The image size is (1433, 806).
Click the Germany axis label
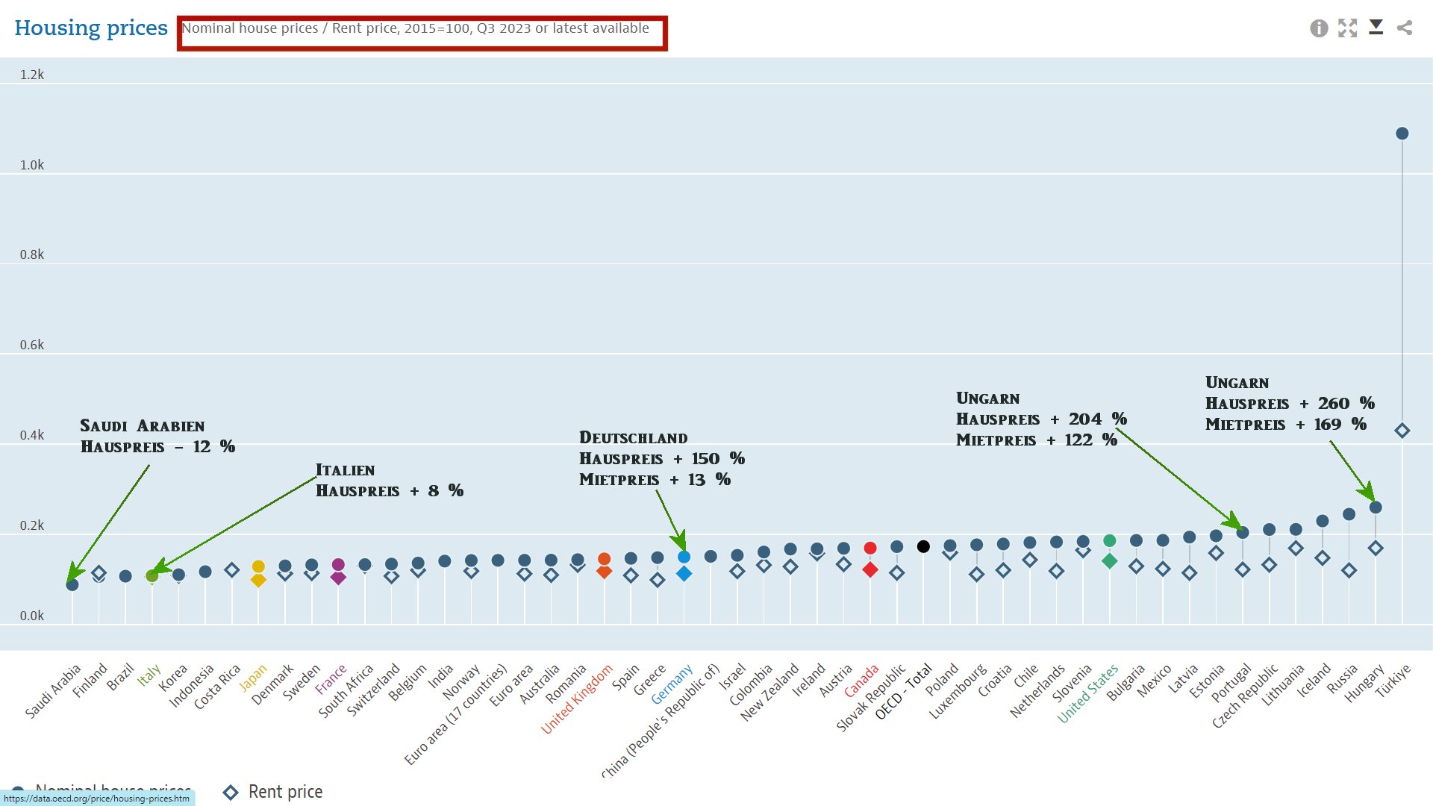(x=672, y=684)
